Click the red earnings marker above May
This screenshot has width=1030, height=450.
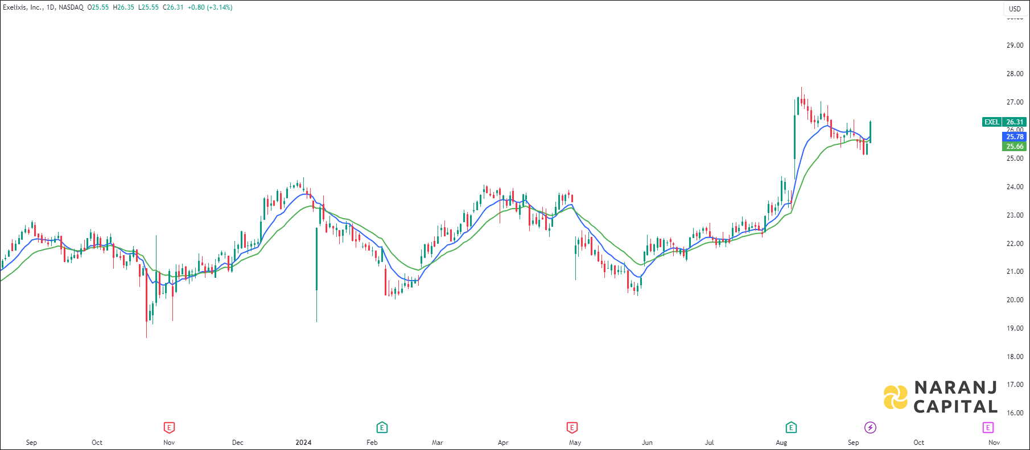[572, 427]
